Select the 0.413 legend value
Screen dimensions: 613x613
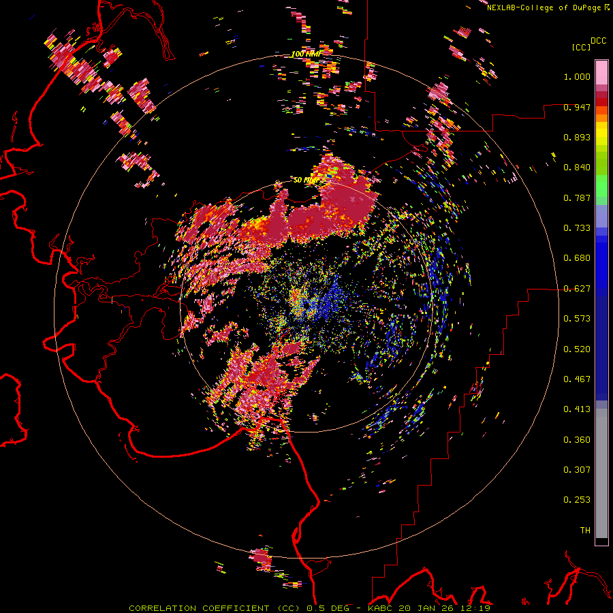click(x=577, y=409)
